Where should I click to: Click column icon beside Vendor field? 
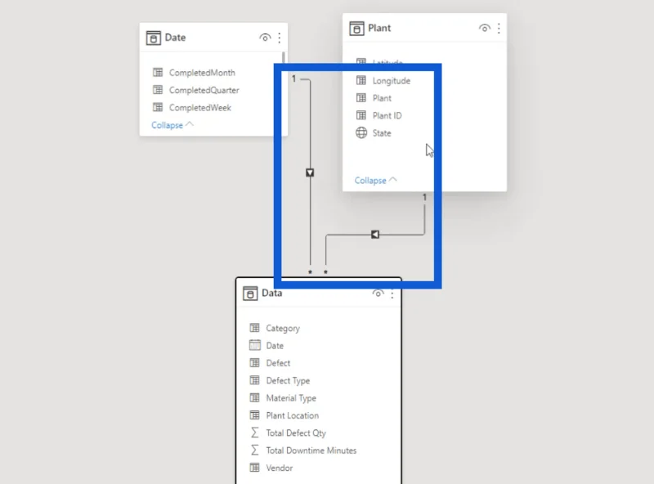pyautogui.click(x=254, y=468)
